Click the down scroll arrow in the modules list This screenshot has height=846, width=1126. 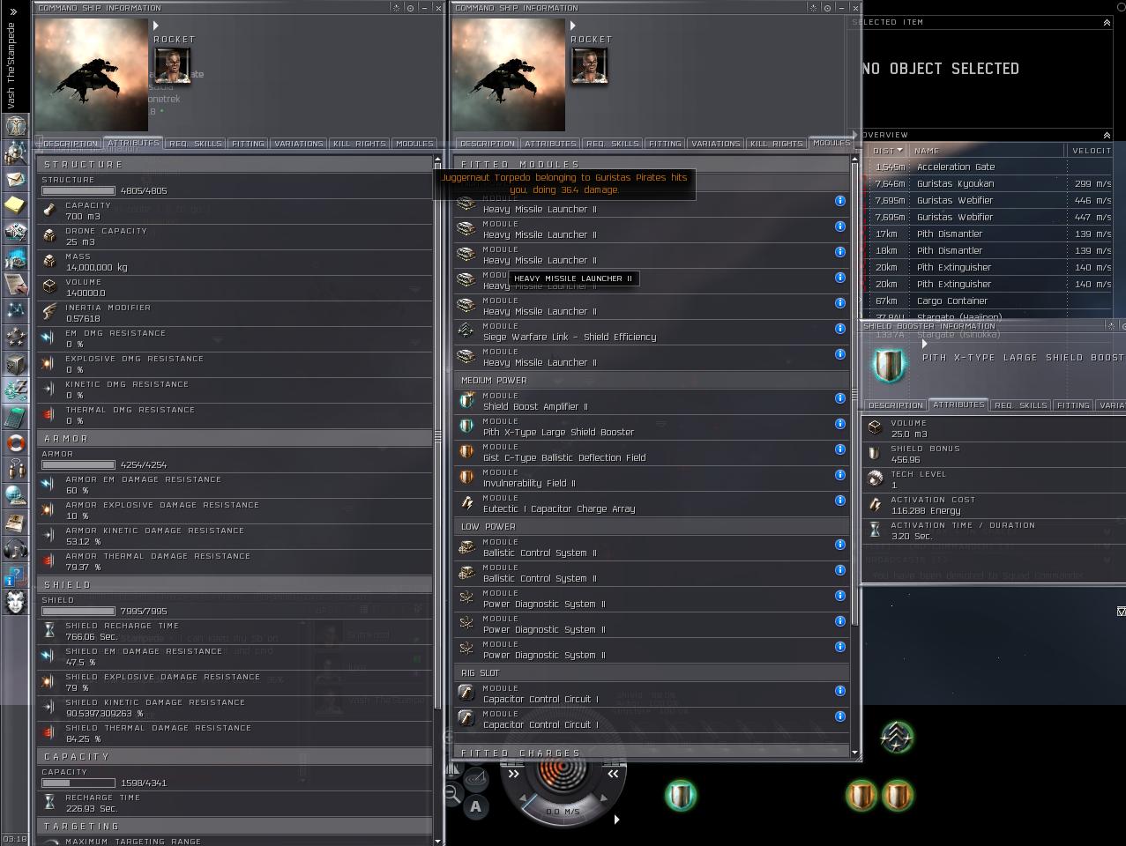pos(854,753)
